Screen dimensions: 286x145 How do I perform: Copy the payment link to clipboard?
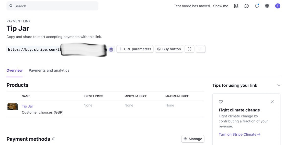111,49
